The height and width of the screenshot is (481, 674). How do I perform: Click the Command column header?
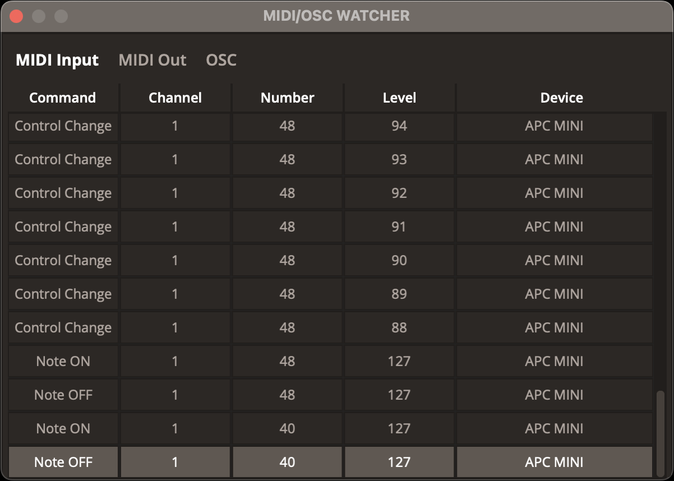coord(63,98)
